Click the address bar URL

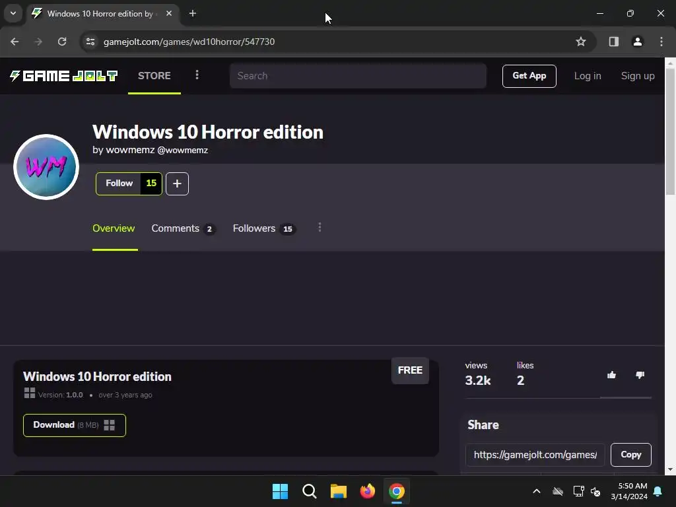pyautogui.click(x=189, y=42)
